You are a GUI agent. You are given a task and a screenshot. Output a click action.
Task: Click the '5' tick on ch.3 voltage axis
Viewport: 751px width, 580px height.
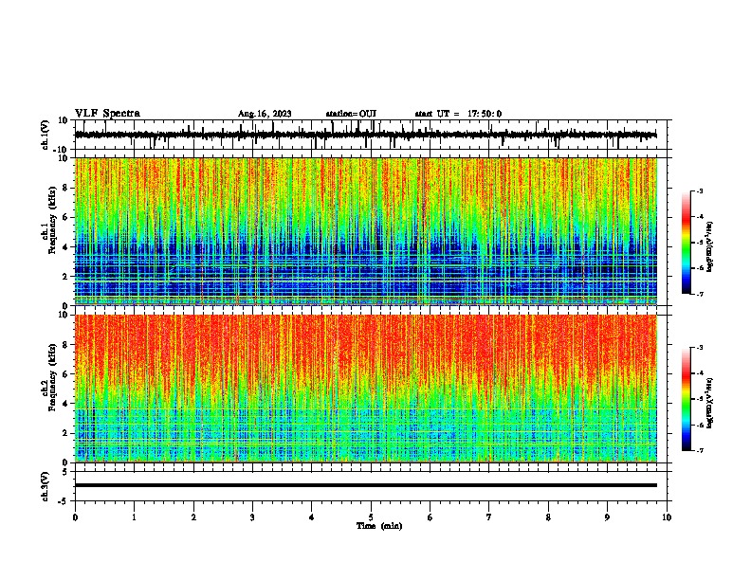pos(65,472)
